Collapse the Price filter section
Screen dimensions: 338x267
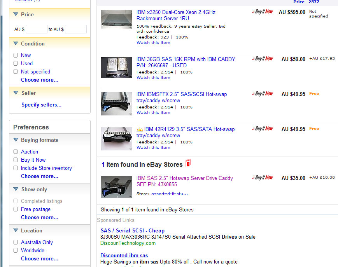click(x=16, y=14)
